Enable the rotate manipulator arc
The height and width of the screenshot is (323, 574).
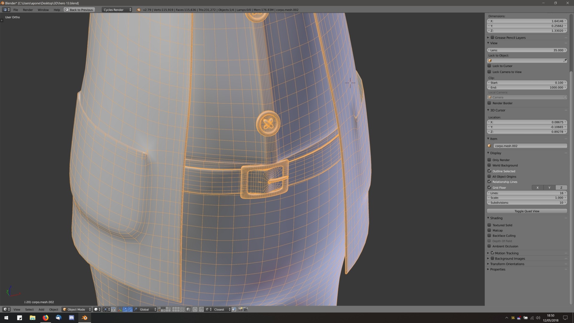[x=130, y=310]
